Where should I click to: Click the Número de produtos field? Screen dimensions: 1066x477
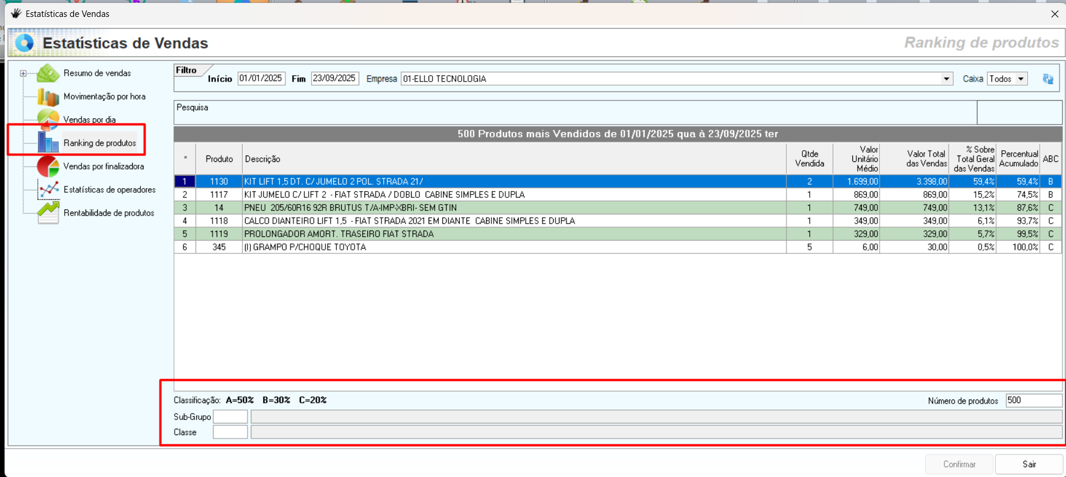(1033, 400)
